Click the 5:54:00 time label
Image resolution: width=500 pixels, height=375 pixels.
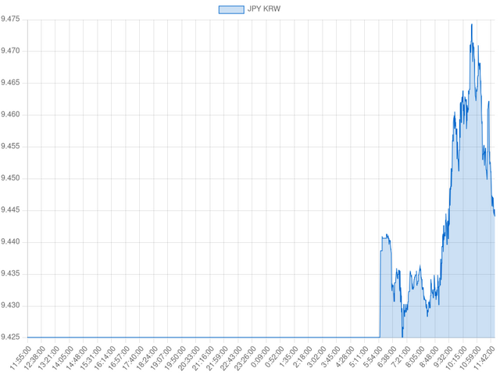[373, 358]
